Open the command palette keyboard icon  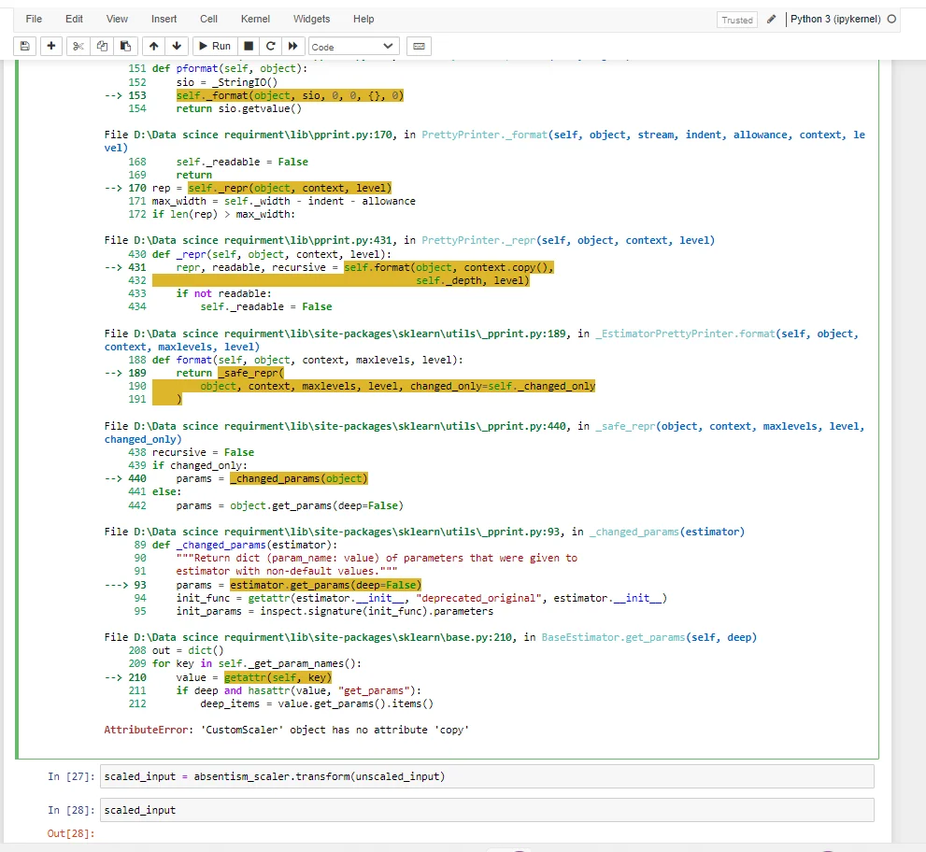(418, 46)
